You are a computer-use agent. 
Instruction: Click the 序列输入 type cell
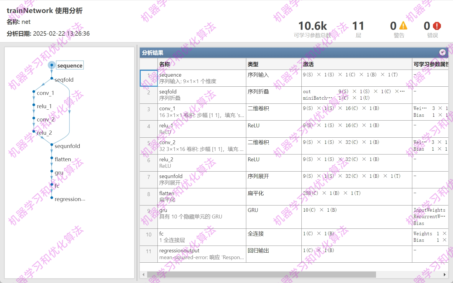click(274, 78)
